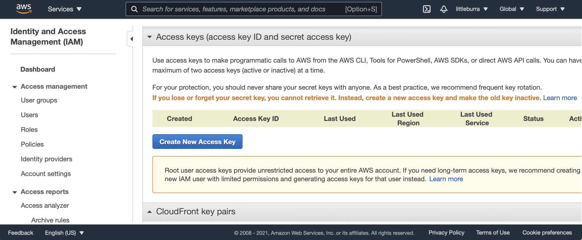
Task: Collapse the Access keys section
Action: click(x=150, y=37)
